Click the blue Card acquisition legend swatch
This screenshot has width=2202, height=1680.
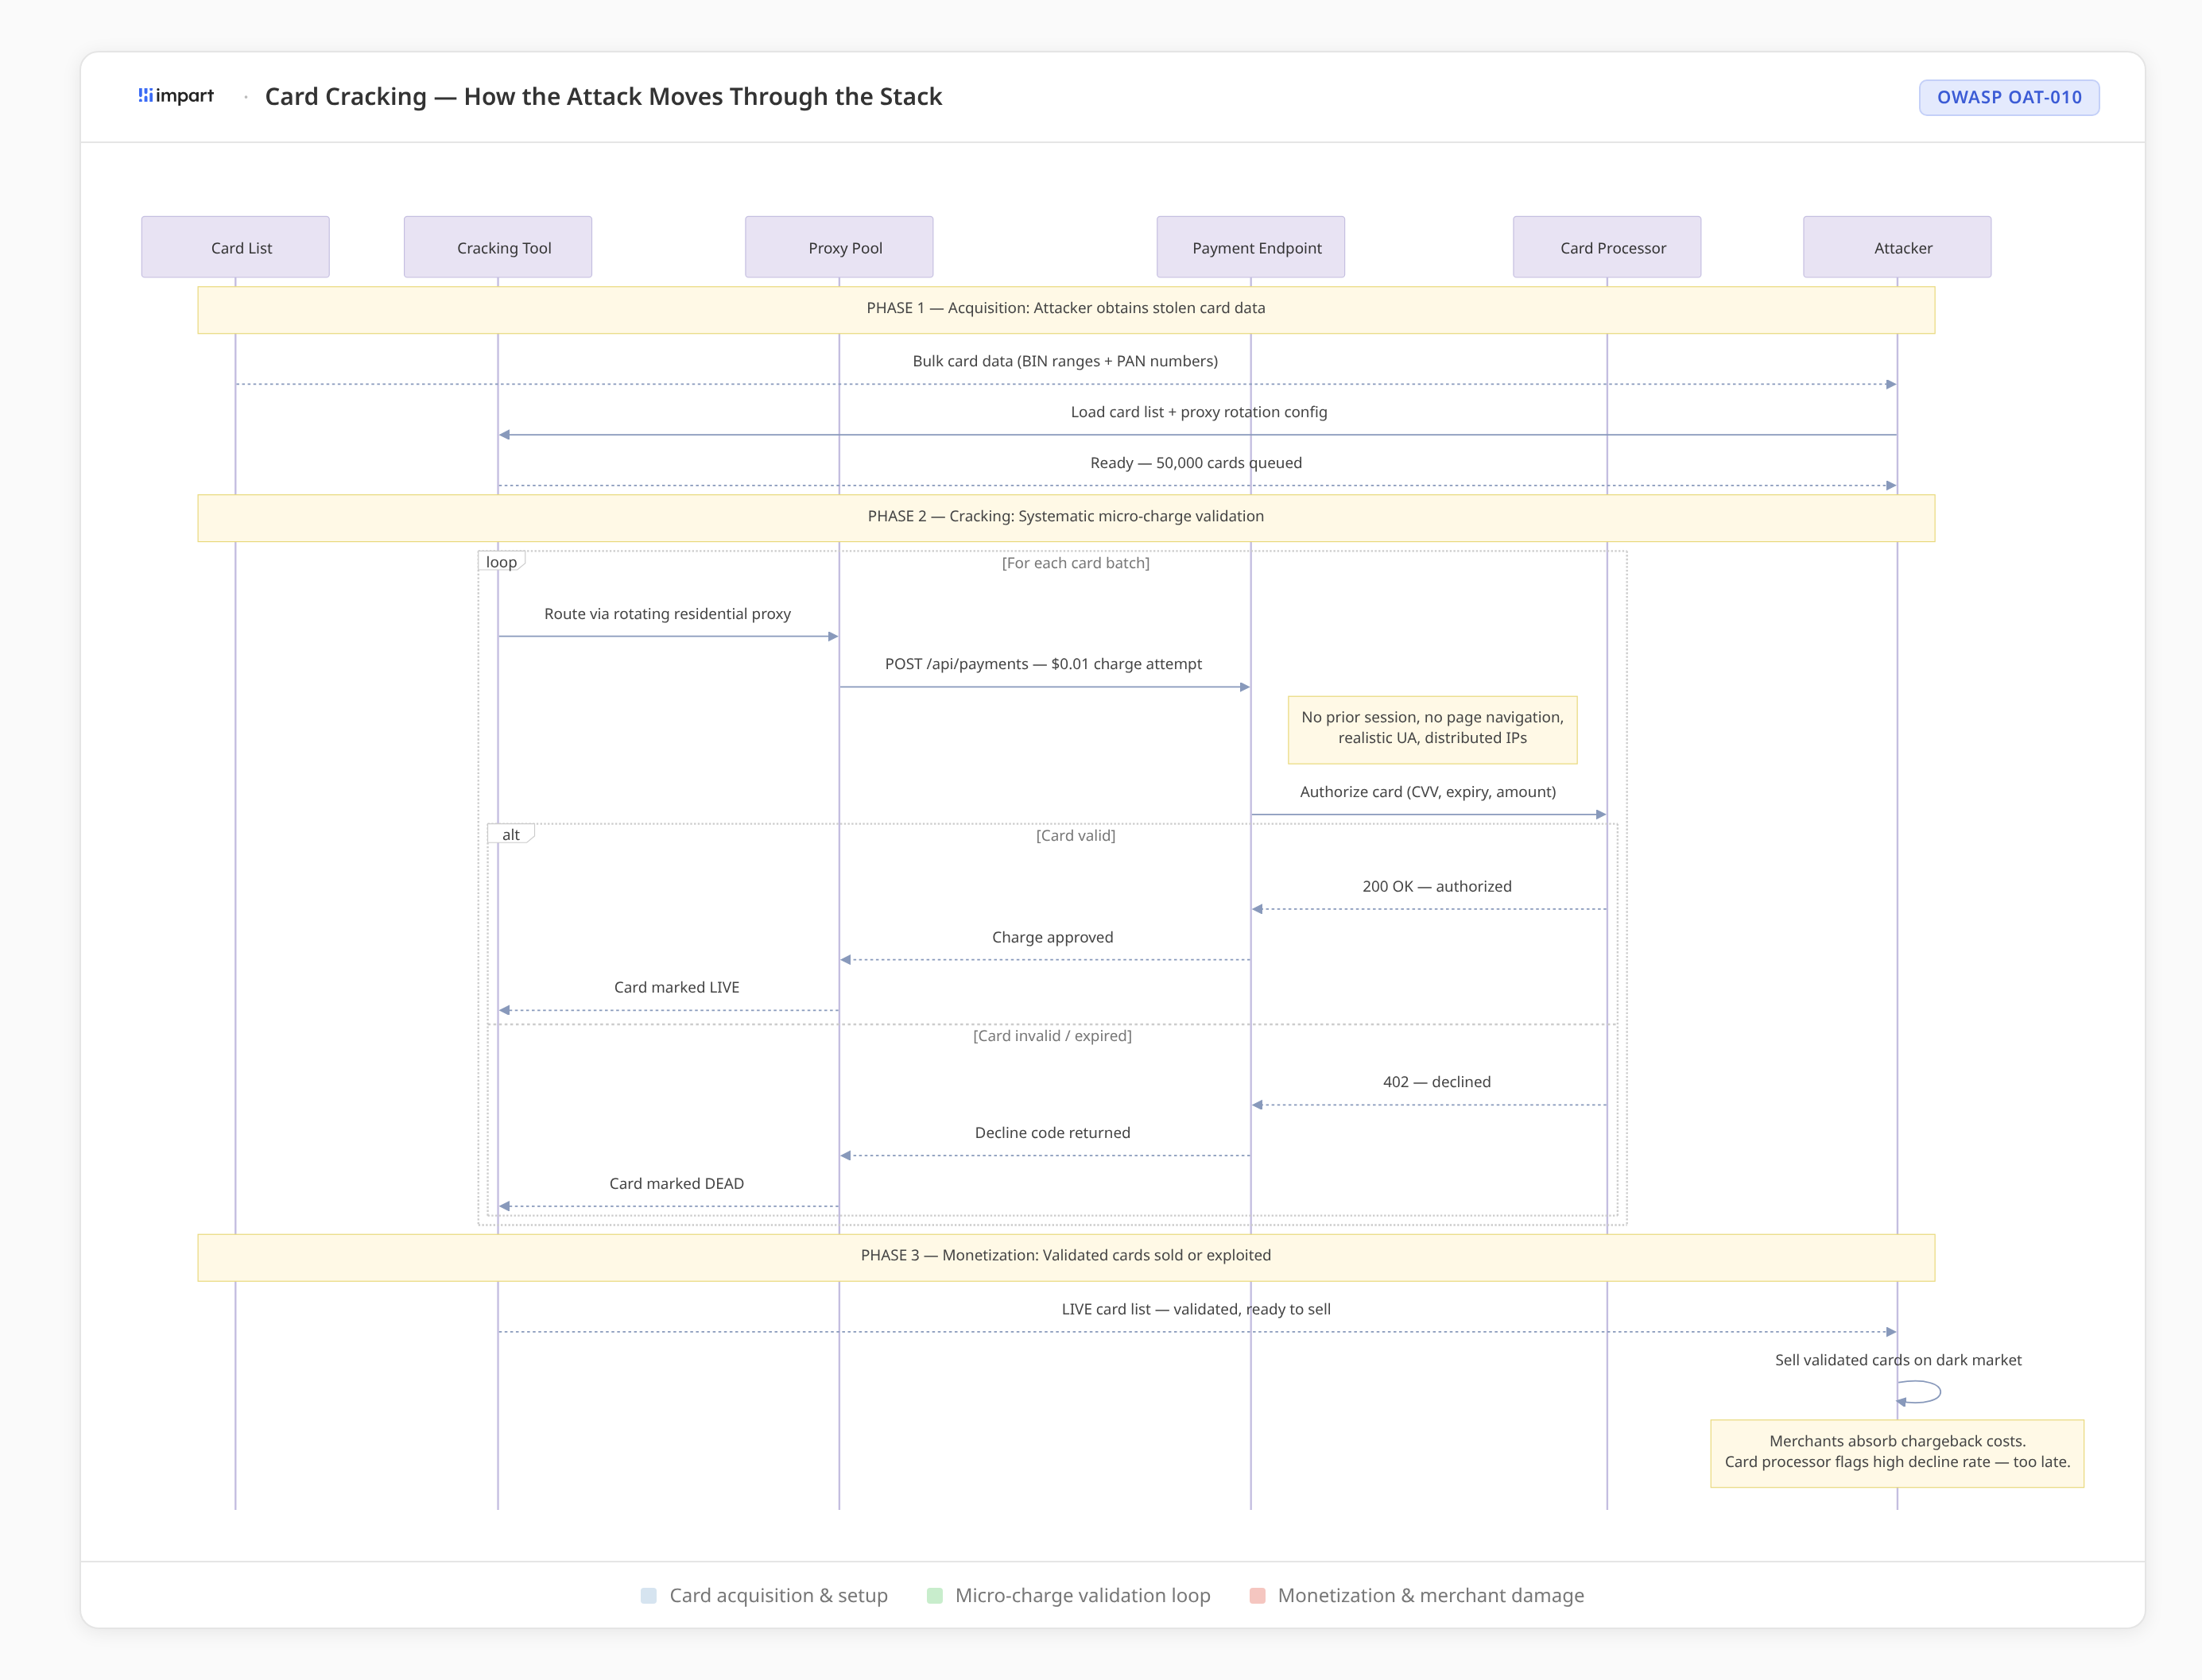click(649, 1596)
